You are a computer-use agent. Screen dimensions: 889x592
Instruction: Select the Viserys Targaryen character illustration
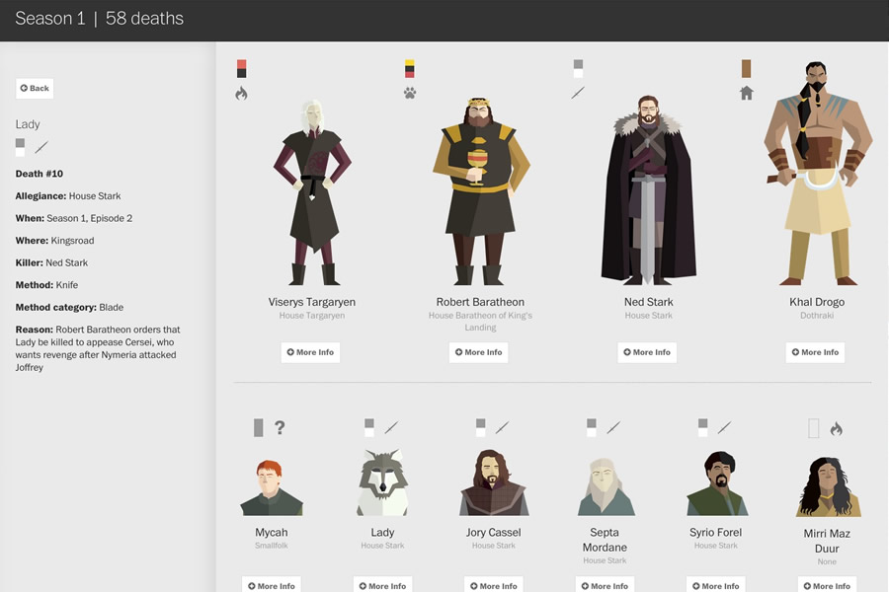point(312,192)
